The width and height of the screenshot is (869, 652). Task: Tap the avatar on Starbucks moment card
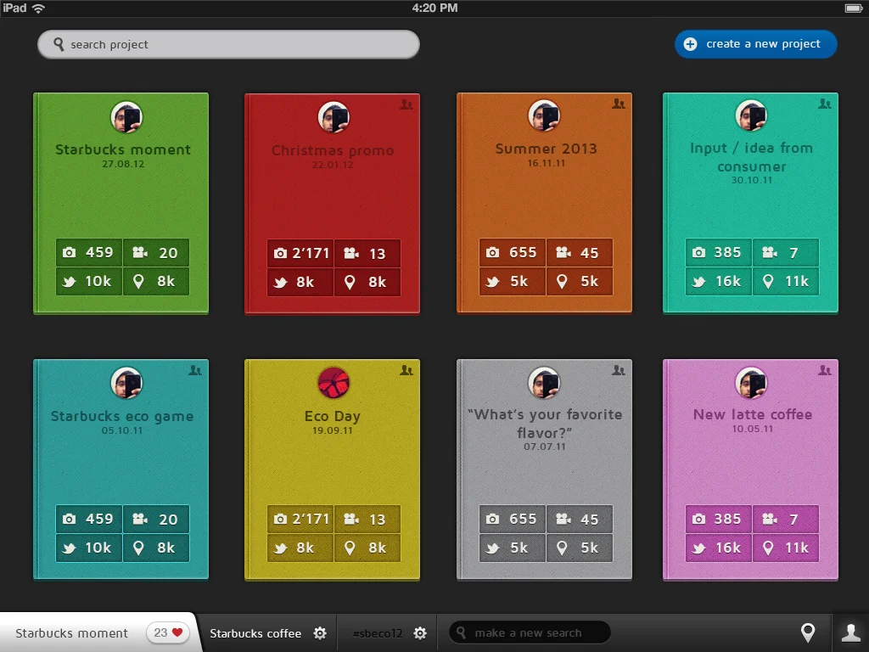126,117
